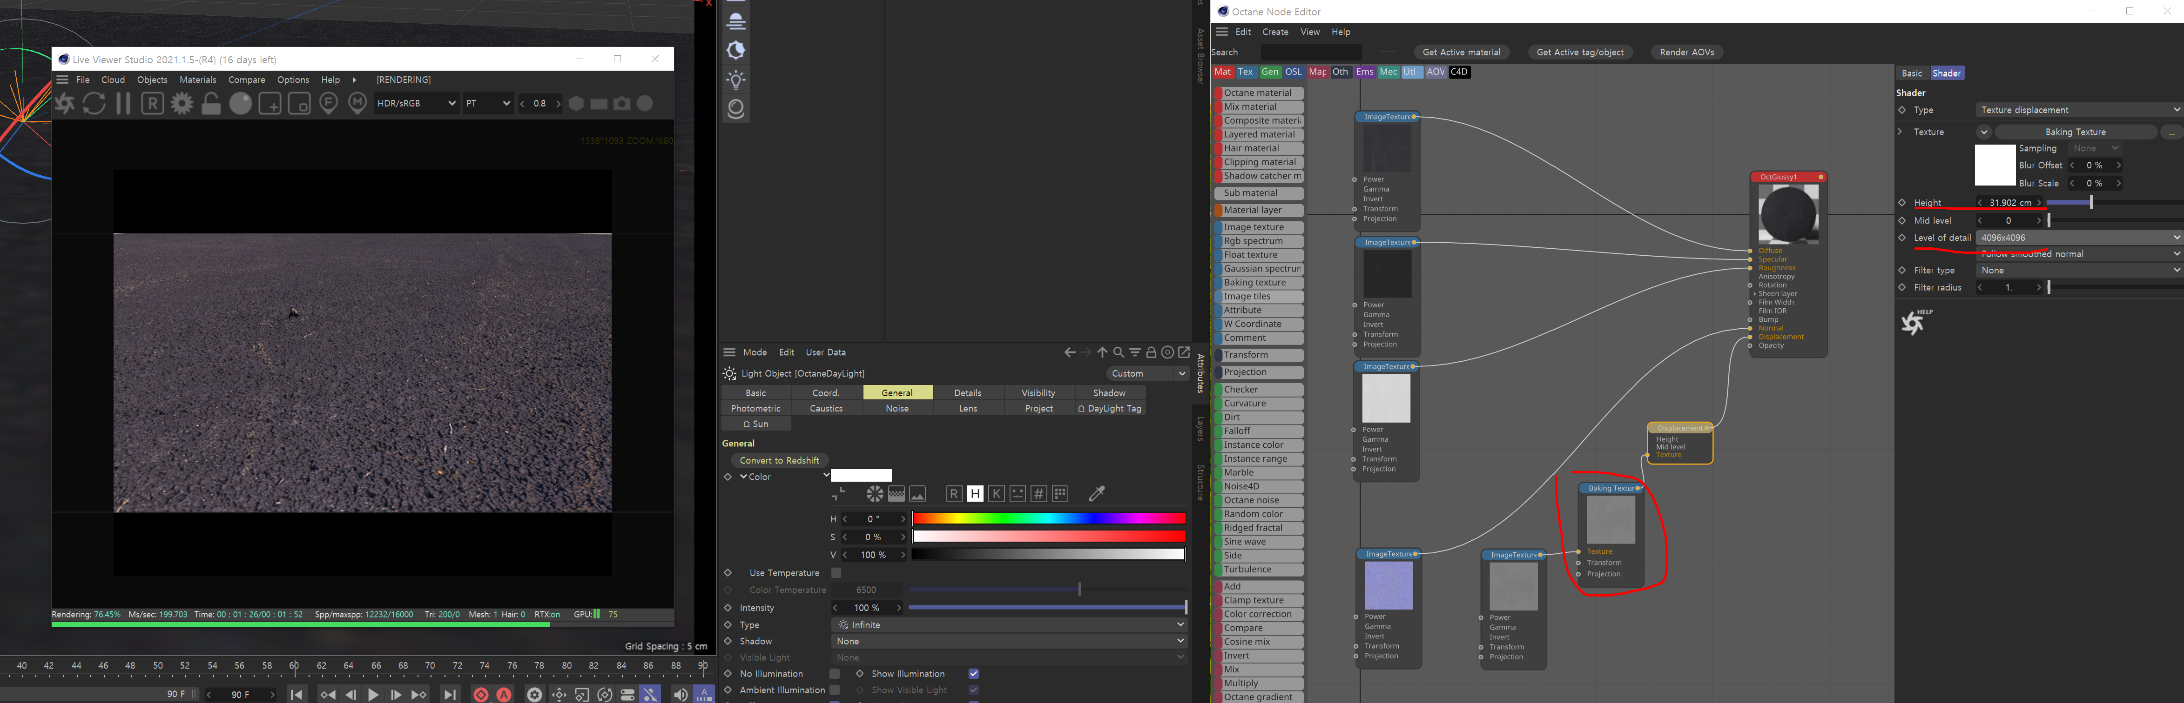
Task: Open the Materials menu in Live Viewer
Action: tap(197, 80)
